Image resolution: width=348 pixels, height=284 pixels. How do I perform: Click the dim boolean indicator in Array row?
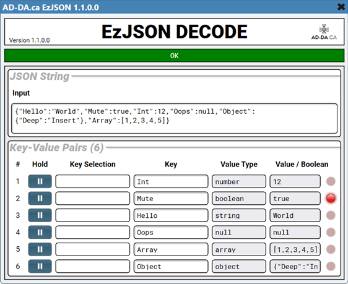[x=331, y=249]
